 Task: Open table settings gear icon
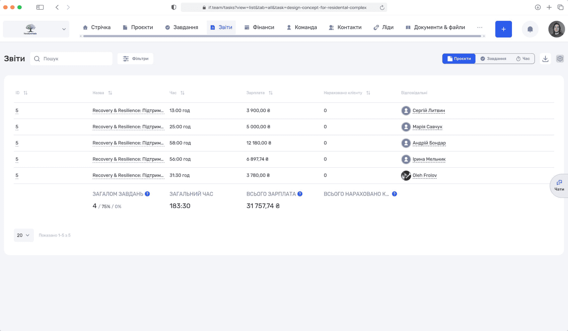pyautogui.click(x=560, y=59)
